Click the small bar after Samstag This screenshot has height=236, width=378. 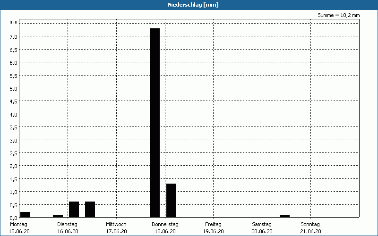285,216
